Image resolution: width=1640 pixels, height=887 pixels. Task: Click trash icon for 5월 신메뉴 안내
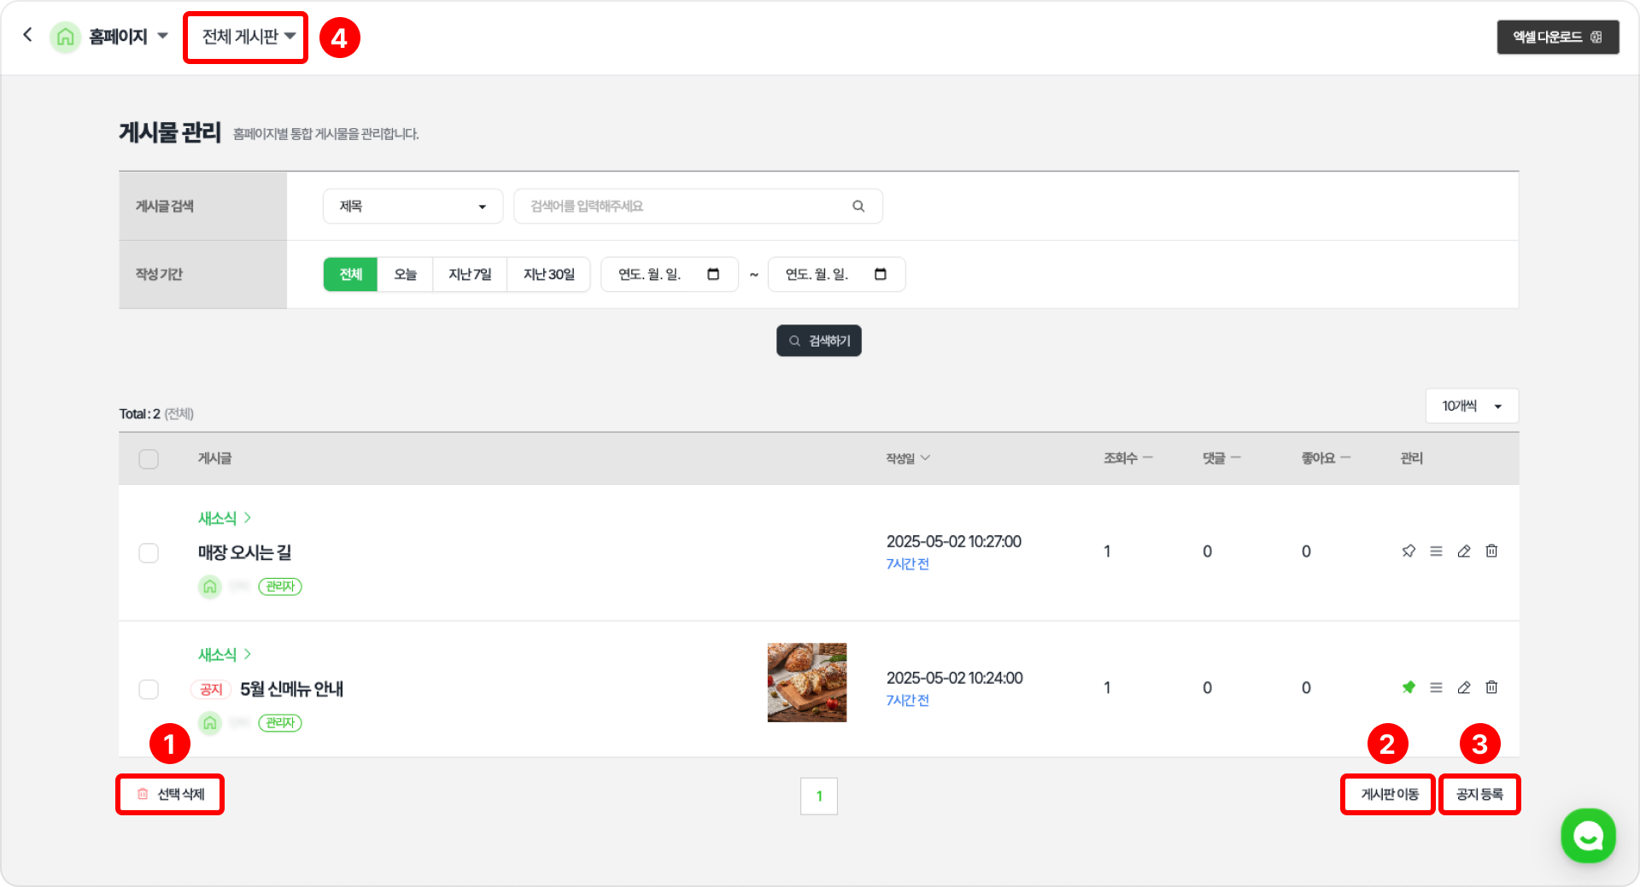pyautogui.click(x=1491, y=688)
